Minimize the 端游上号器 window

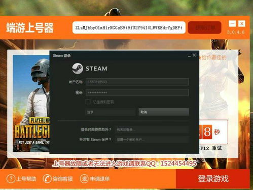(232, 23)
